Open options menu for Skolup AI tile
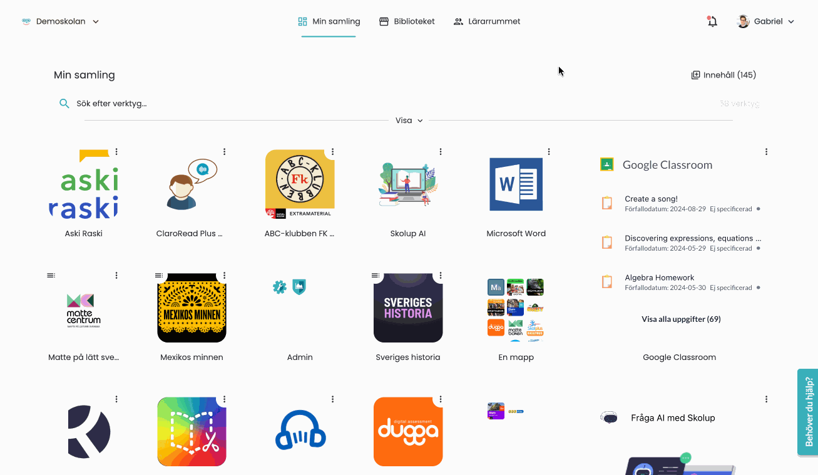This screenshot has height=475, width=818. [441, 152]
